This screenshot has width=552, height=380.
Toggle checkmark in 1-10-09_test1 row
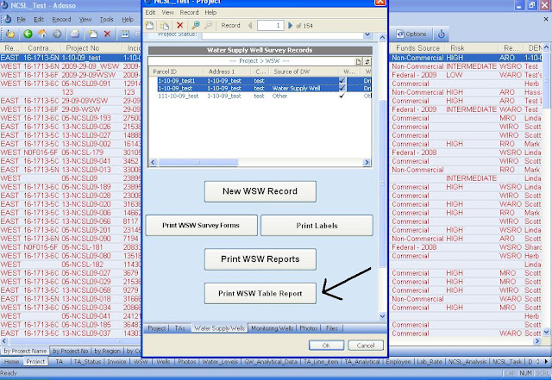[342, 81]
